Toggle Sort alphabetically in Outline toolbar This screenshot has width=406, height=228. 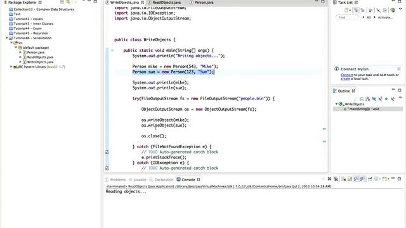click(368, 99)
